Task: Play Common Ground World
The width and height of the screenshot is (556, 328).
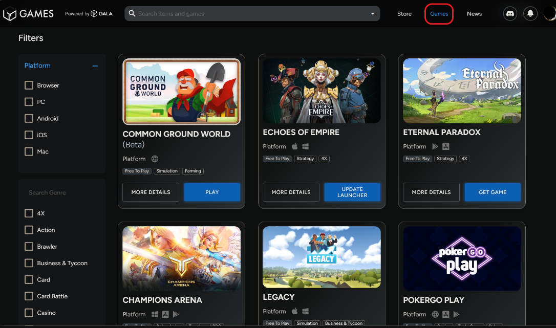Action: [212, 192]
